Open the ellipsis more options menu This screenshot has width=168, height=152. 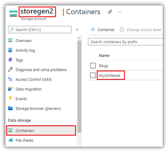119,12
